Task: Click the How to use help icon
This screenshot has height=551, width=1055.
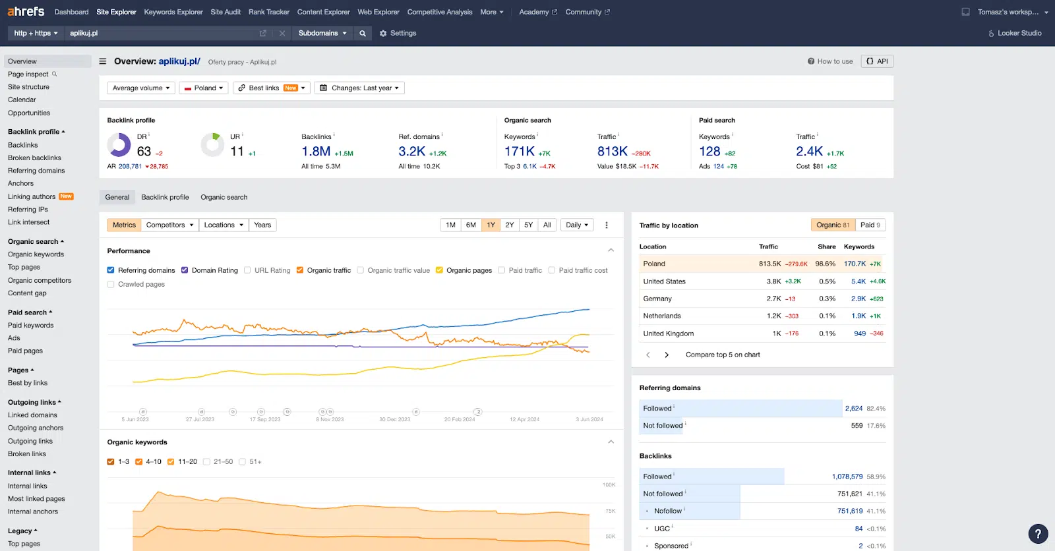Action: 811,61
